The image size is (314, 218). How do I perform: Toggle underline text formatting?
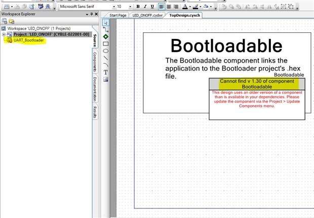click(152, 7)
